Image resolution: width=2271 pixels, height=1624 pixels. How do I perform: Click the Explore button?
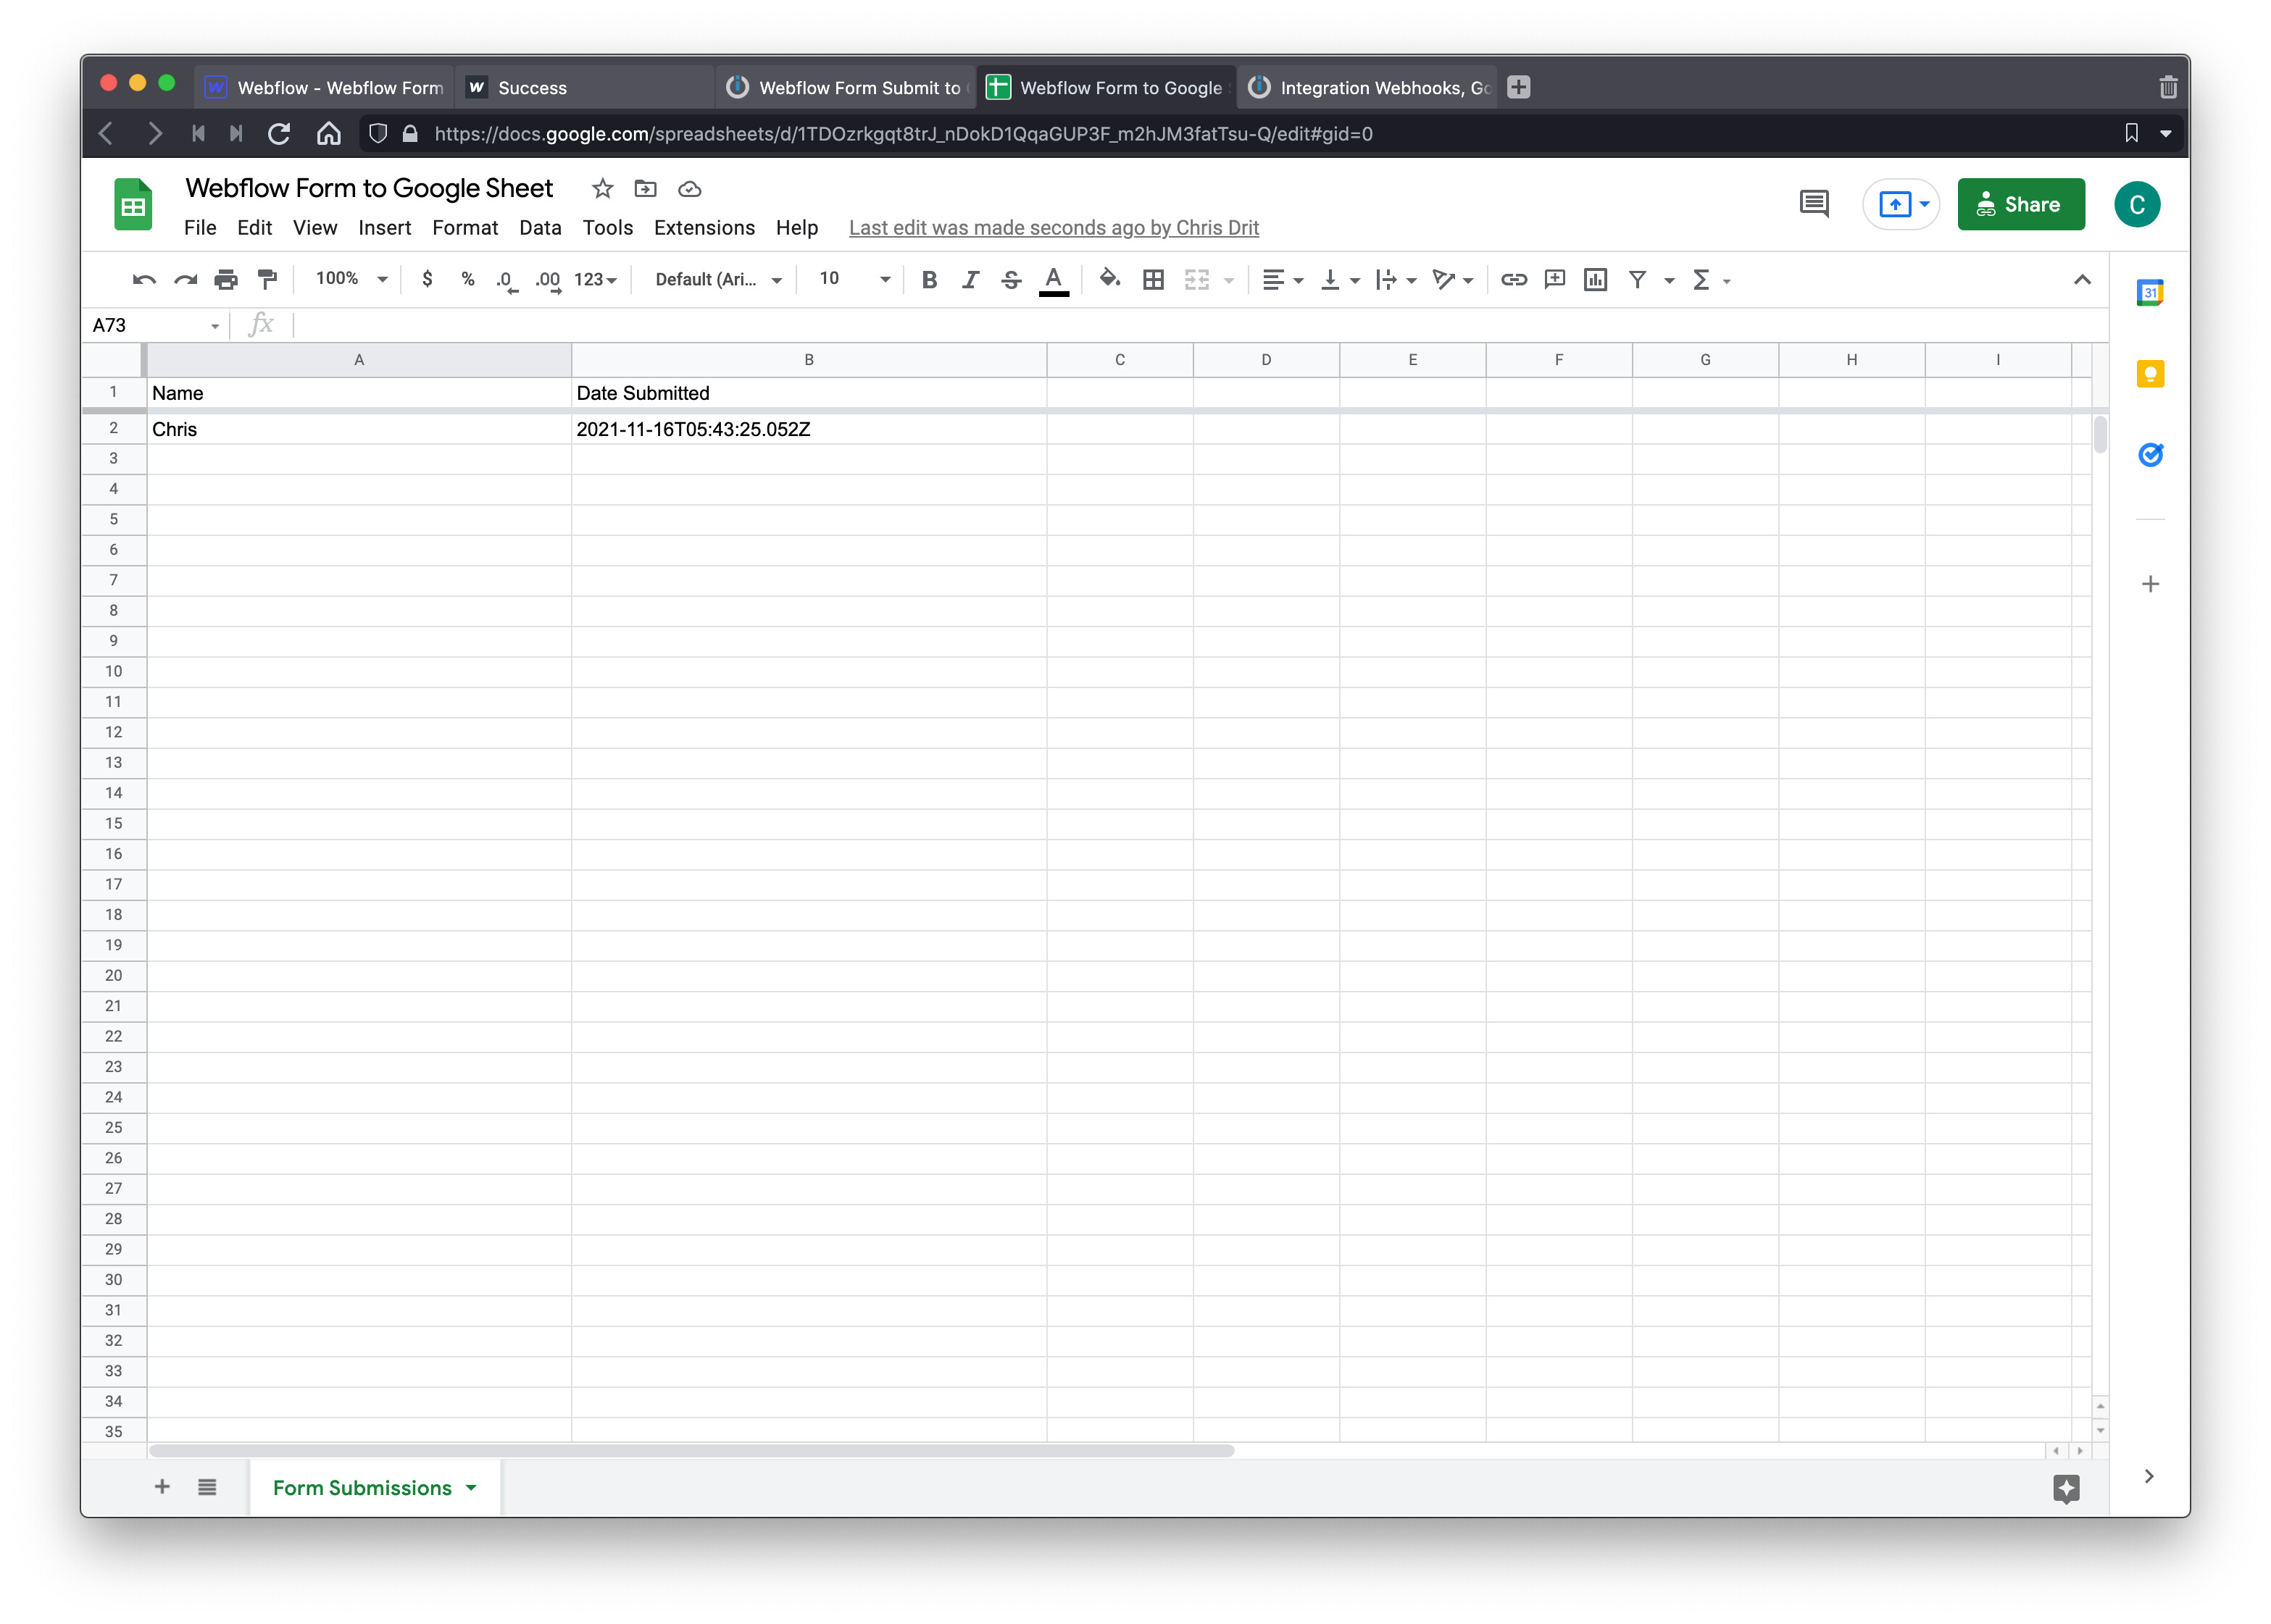[x=2066, y=1488]
